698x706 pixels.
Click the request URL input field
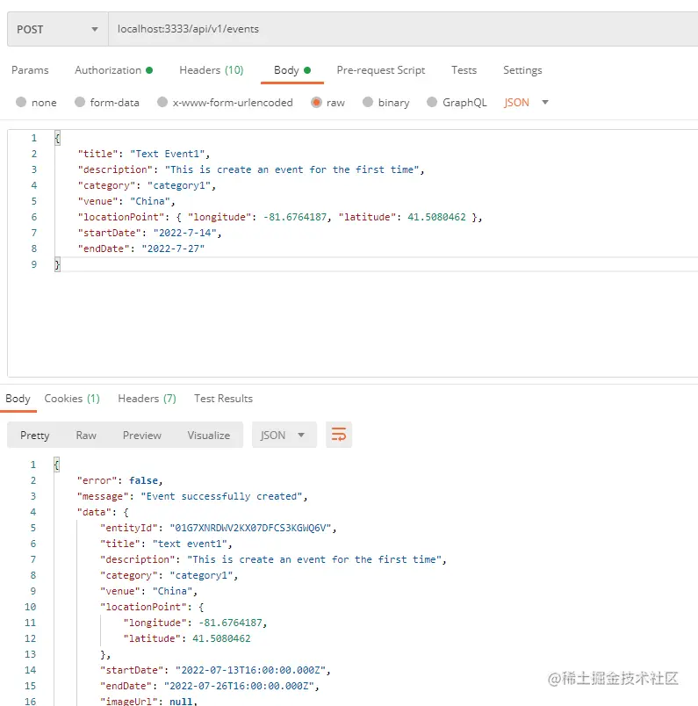[x=395, y=29]
